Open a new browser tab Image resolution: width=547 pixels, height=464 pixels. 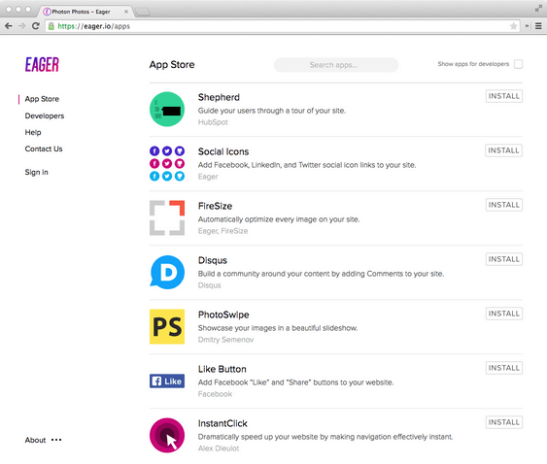(142, 12)
